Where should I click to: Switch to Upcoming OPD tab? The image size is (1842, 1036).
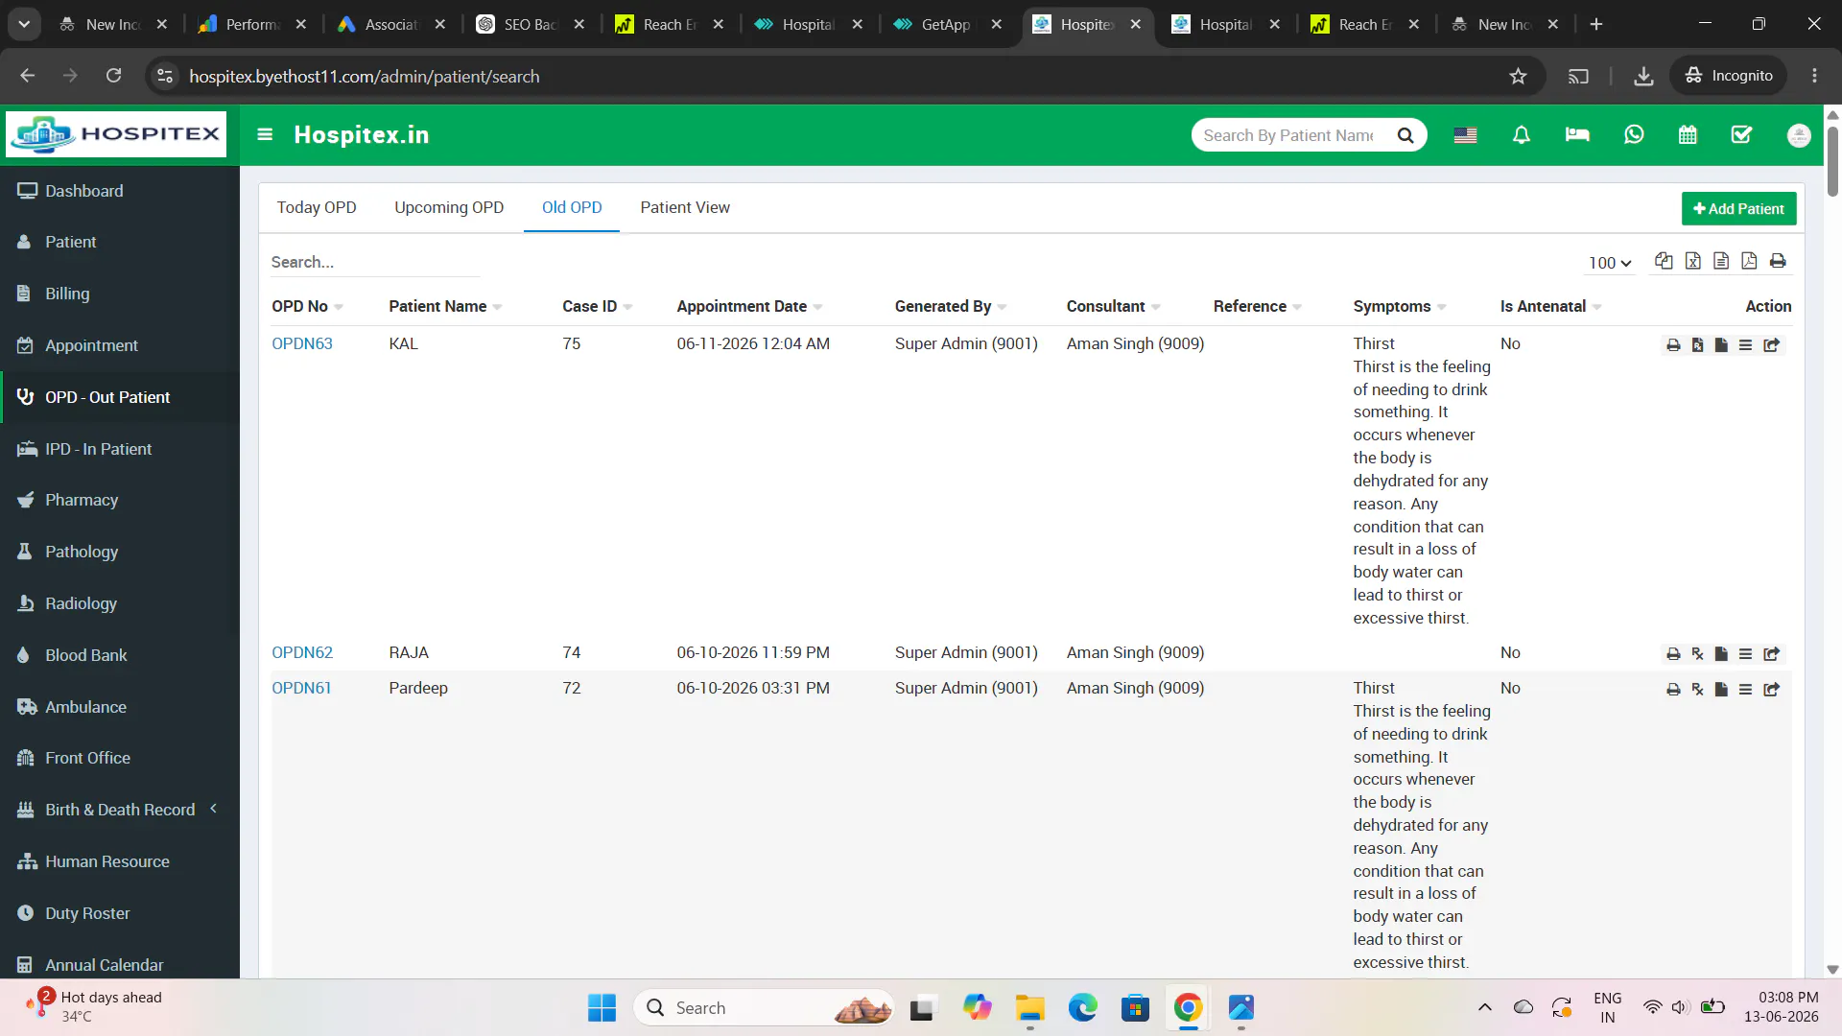[x=449, y=207]
